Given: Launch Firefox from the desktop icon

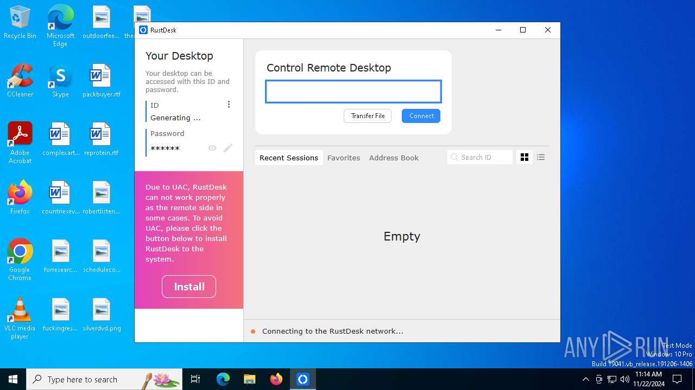Looking at the screenshot, I should coord(20,198).
